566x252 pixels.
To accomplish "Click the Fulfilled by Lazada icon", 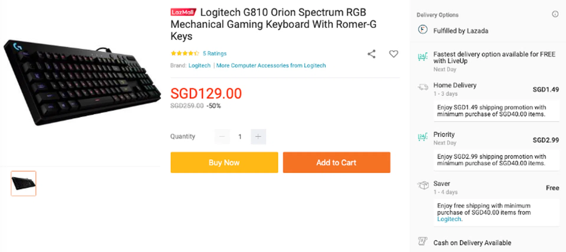I will pos(422,30).
